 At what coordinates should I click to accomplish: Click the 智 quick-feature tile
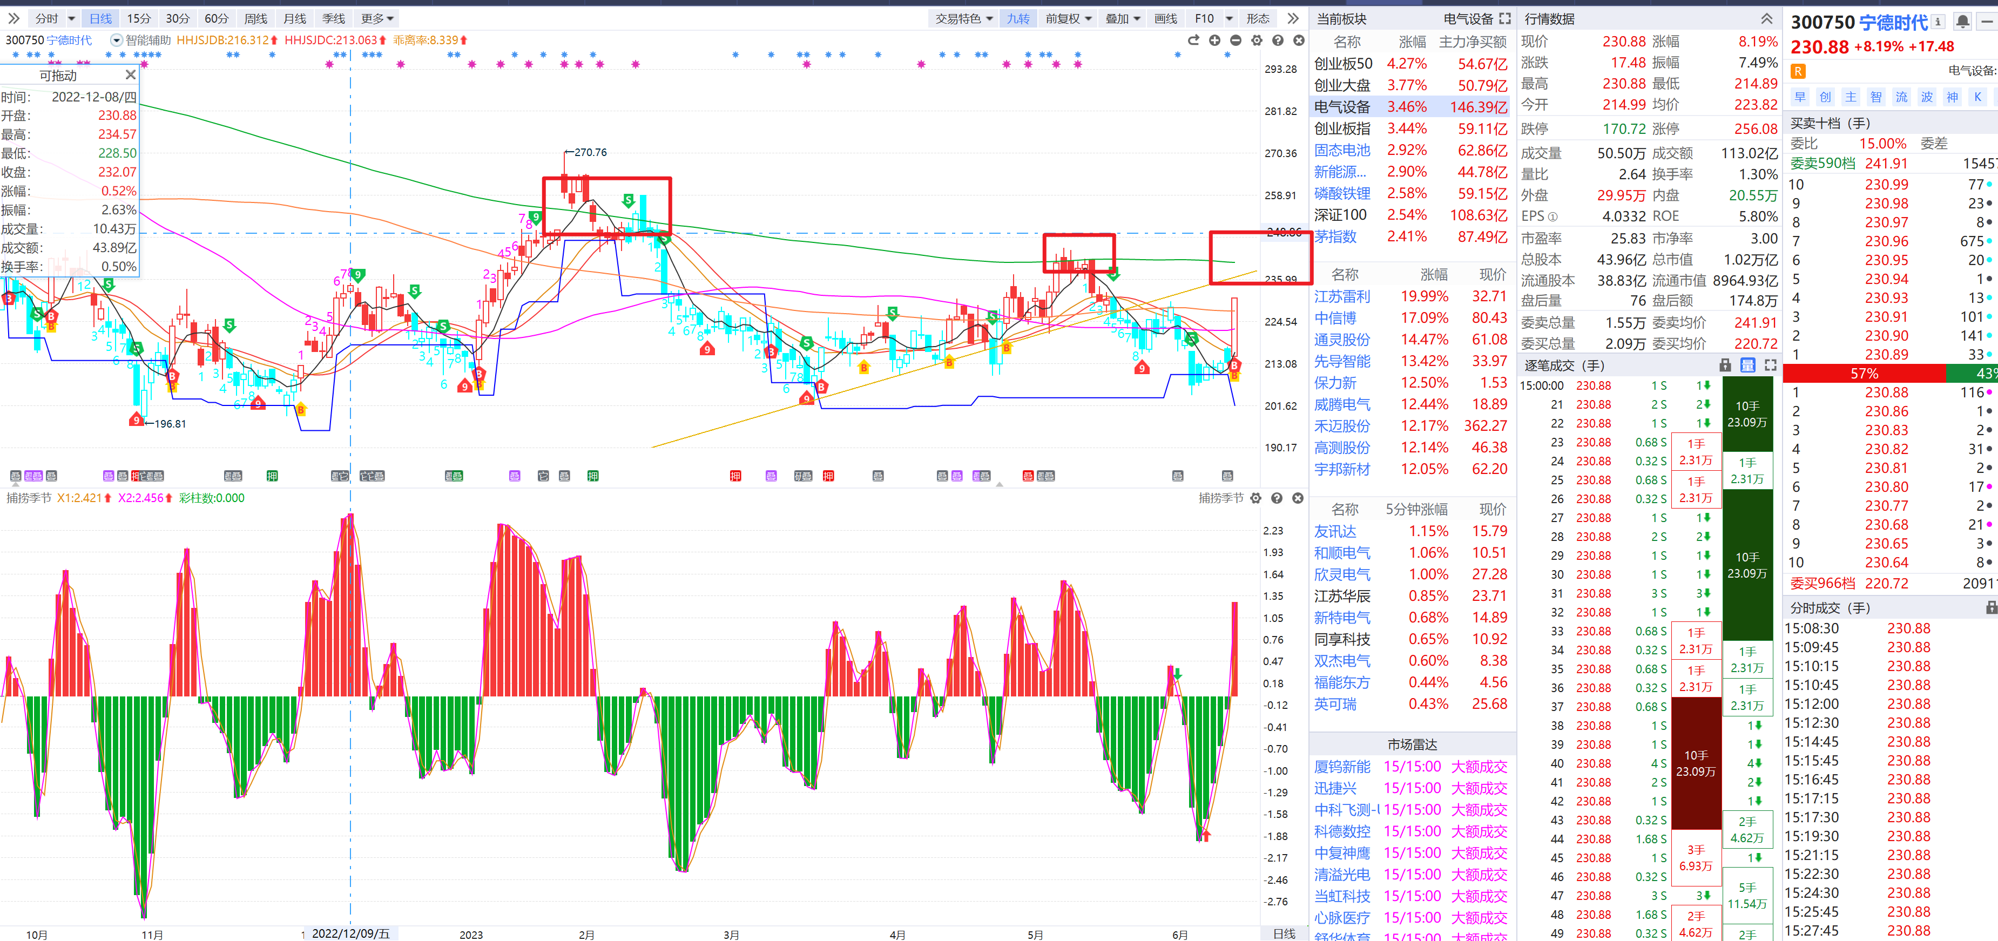1876,97
